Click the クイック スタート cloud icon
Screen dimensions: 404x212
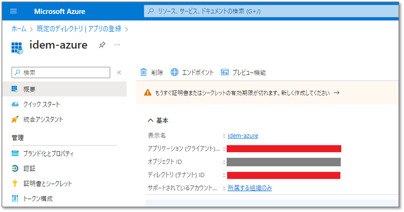15,104
